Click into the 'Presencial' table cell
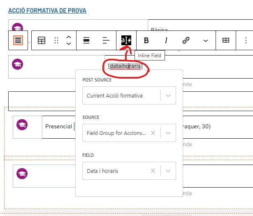This screenshot has width=253, height=216. pos(58,126)
